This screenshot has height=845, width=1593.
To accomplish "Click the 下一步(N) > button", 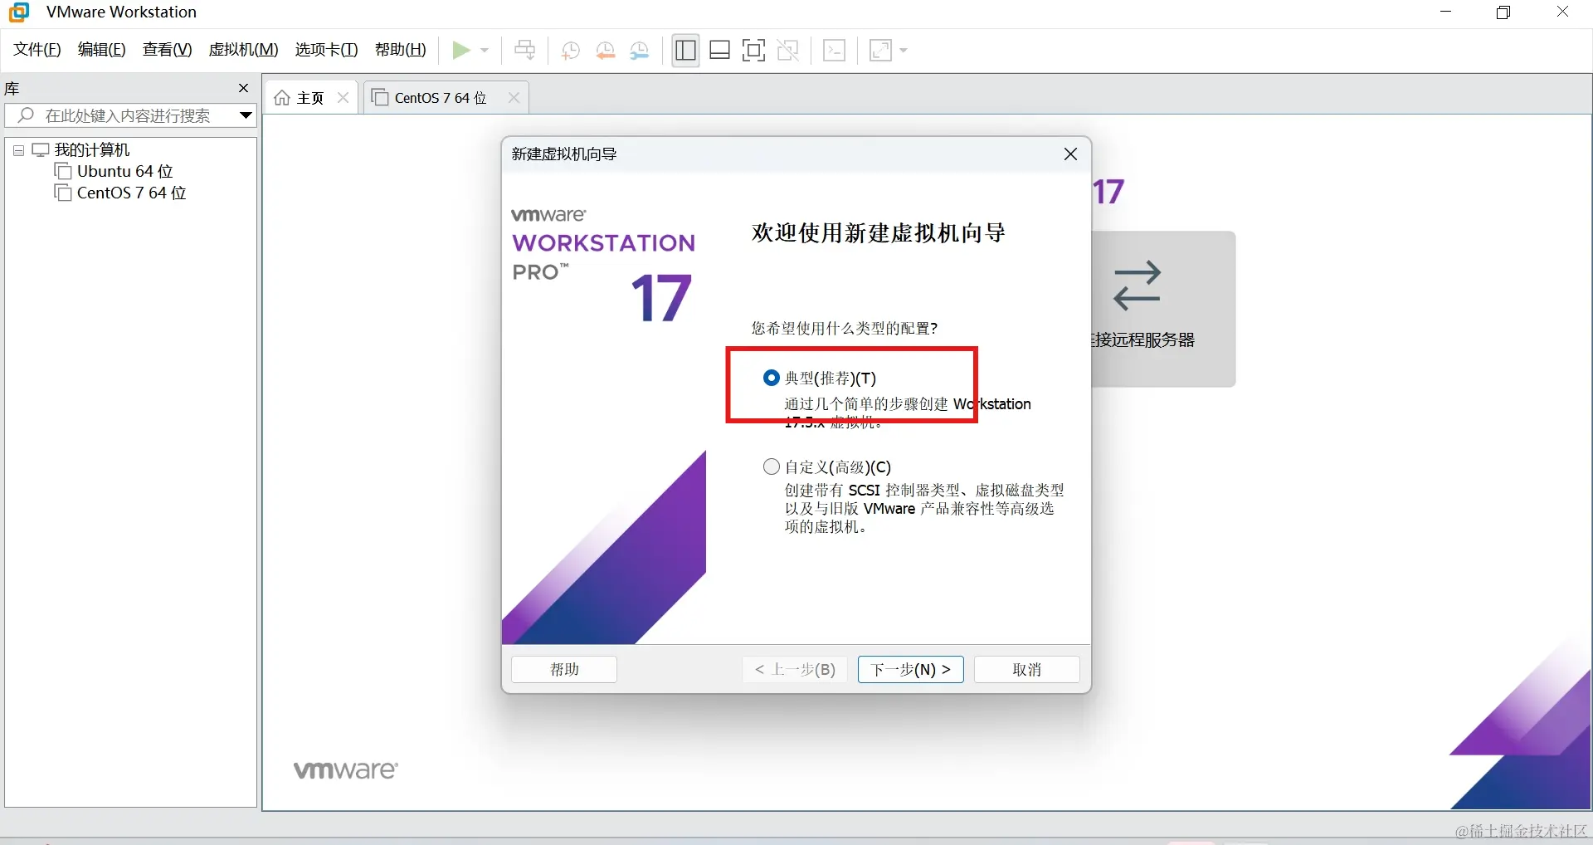I will click(x=910, y=669).
